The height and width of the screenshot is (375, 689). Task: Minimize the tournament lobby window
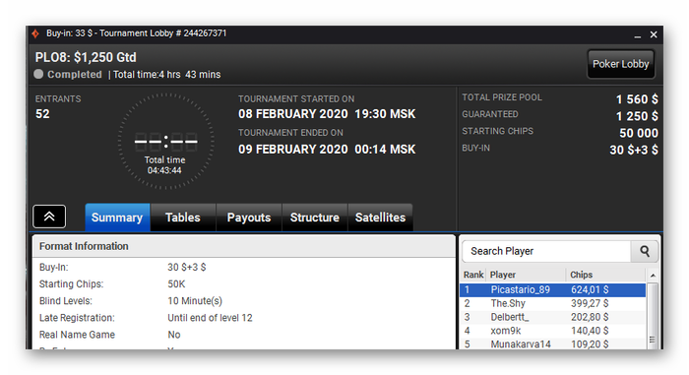click(x=638, y=35)
